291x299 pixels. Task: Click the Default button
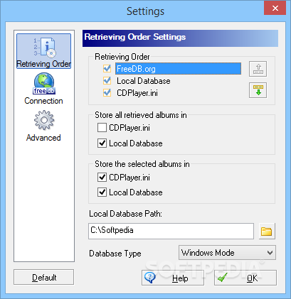(43, 277)
